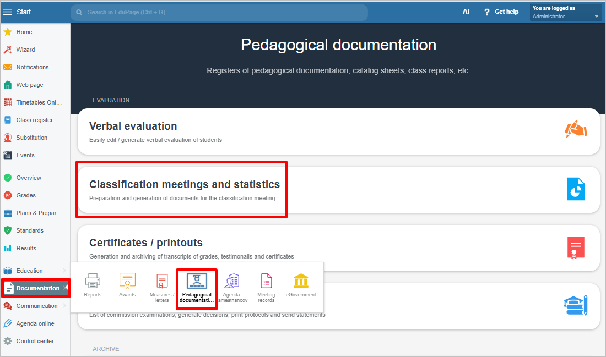Open Certificates / printouts card

[338, 248]
